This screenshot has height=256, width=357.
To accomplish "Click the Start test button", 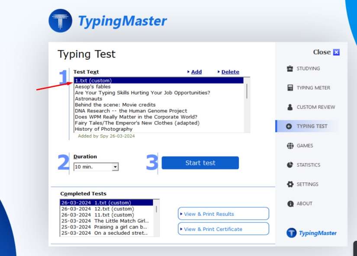I will [200, 163].
